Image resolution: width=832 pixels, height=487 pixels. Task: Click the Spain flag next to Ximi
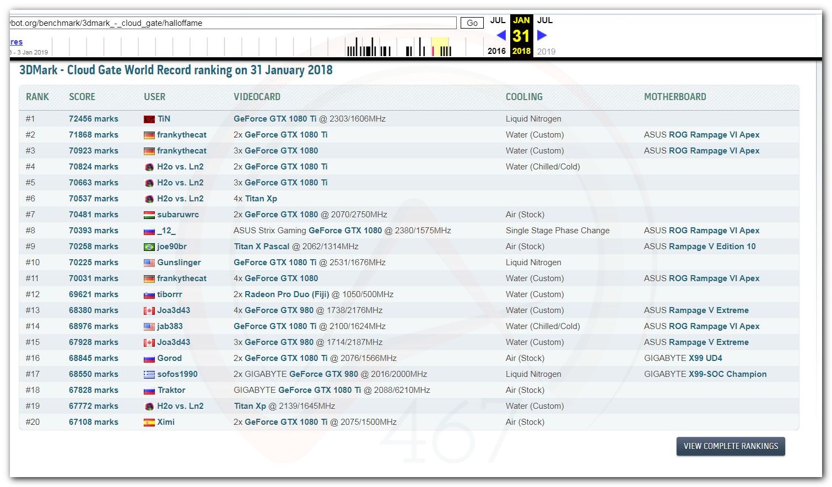pos(149,423)
